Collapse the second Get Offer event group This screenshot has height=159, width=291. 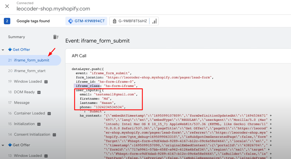3,145
